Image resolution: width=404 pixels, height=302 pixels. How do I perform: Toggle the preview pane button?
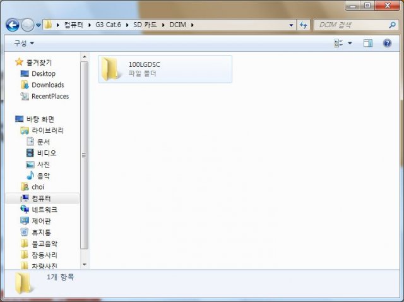coord(368,43)
